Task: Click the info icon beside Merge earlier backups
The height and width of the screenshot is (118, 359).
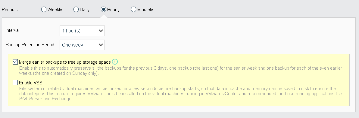Action: [x=115, y=62]
